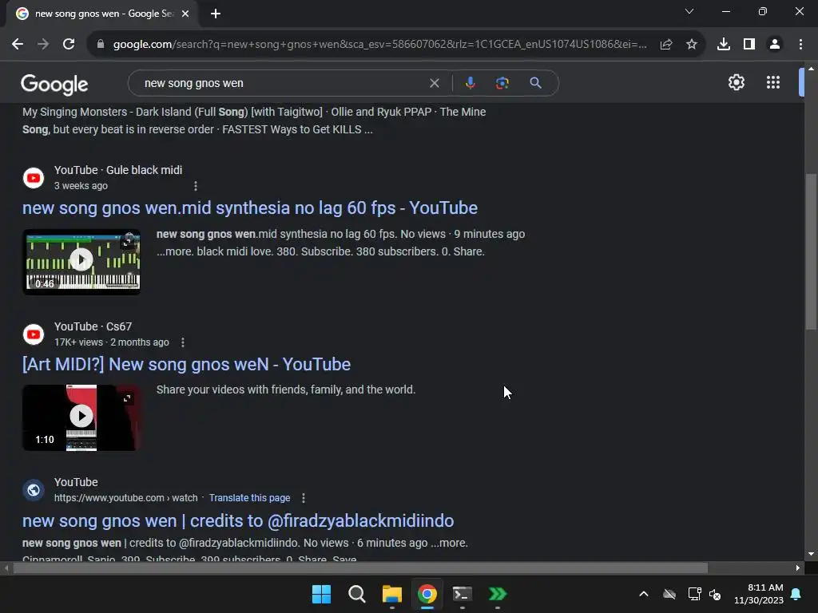
Task: Play the 1:10 Art MIDI video thumbnail
Action: tap(81, 418)
